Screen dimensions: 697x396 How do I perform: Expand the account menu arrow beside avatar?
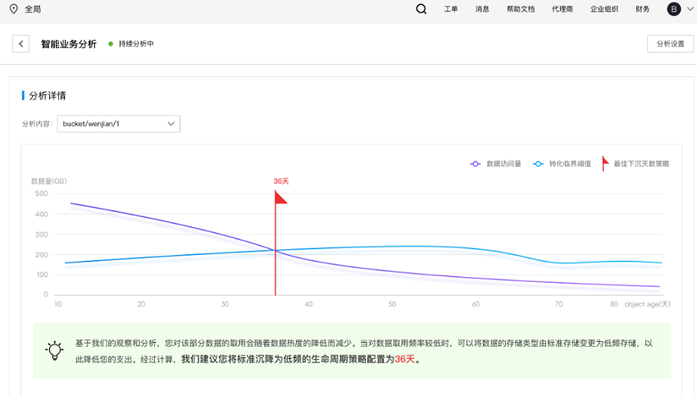pos(690,9)
